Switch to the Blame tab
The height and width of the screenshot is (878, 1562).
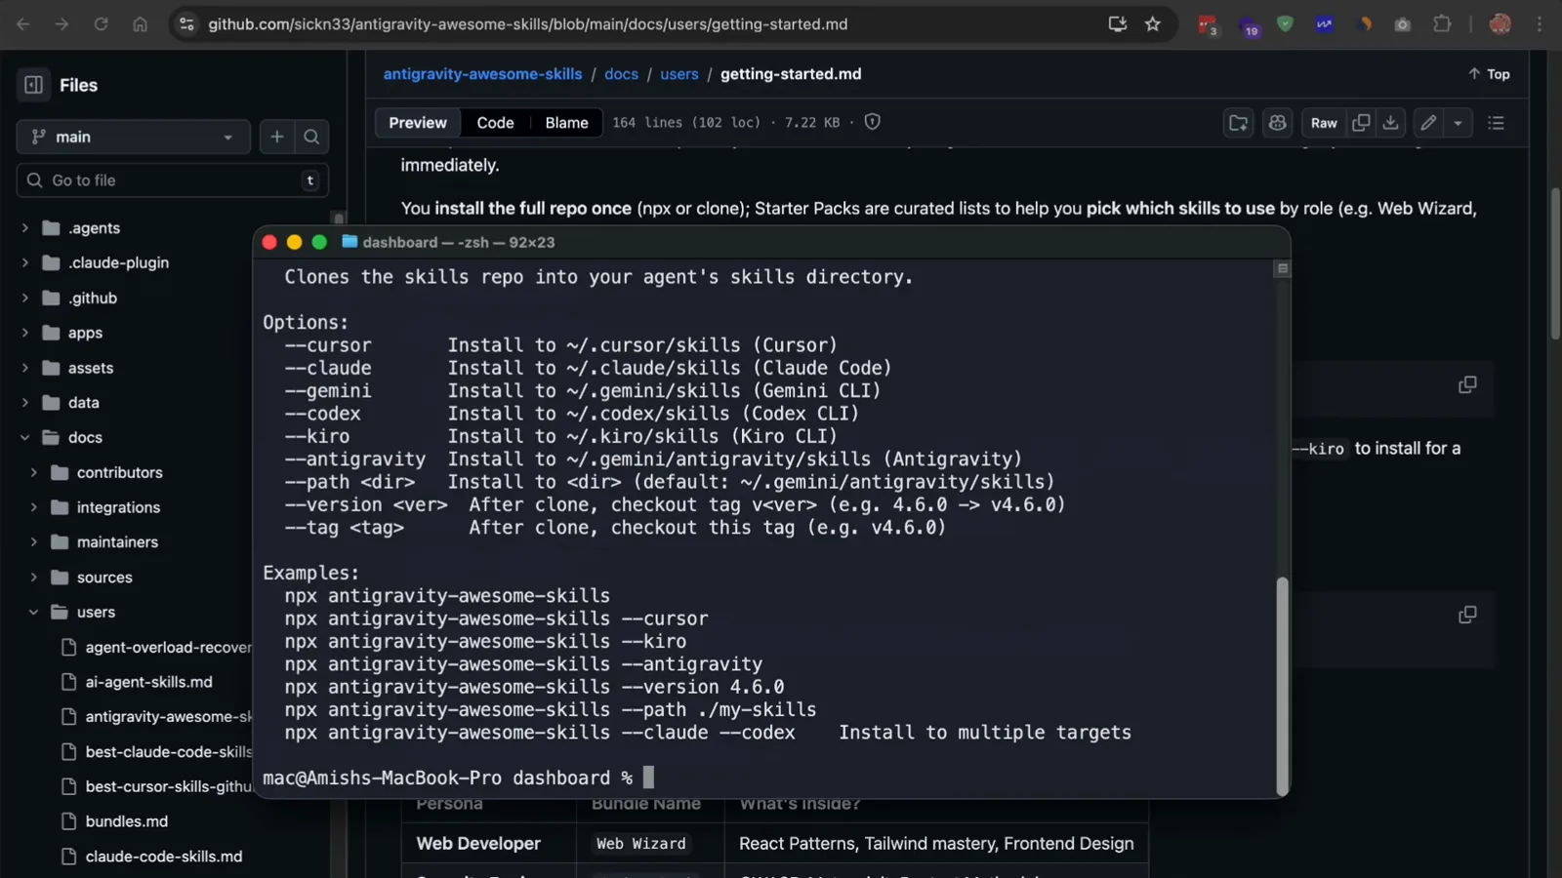tap(566, 123)
